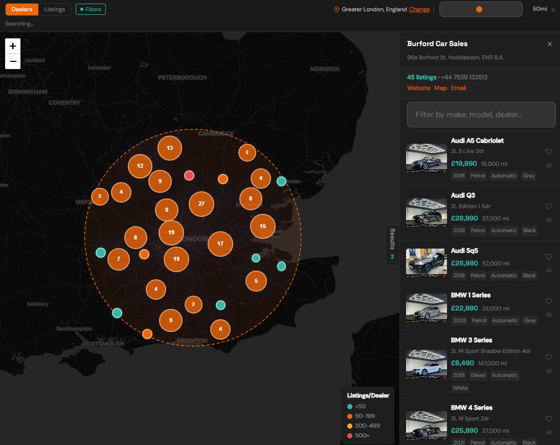Change the Greater London location
The height and width of the screenshot is (445, 560).
419,9
